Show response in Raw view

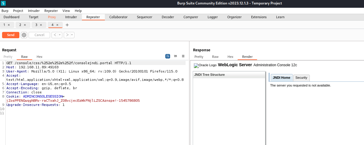click(215, 57)
